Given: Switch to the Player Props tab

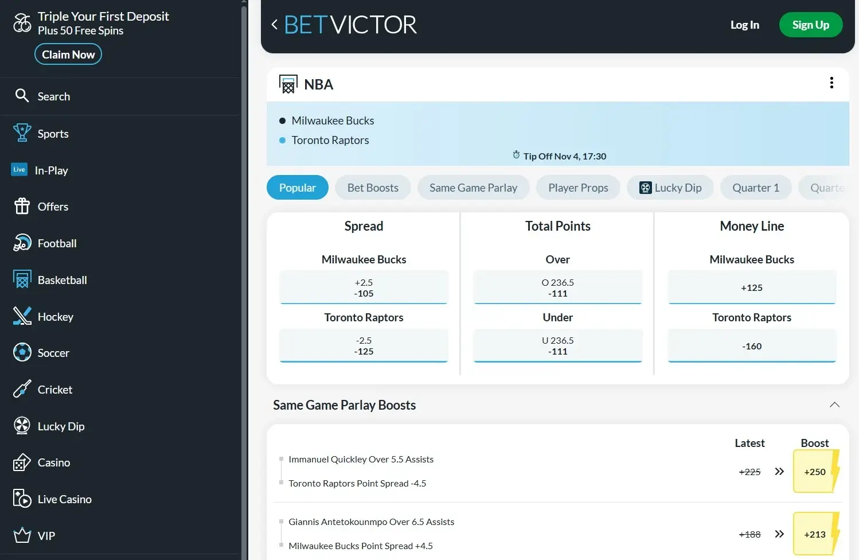Looking at the screenshot, I should click(x=578, y=187).
